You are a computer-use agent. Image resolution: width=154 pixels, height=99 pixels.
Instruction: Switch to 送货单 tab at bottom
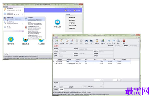tap(62, 90)
